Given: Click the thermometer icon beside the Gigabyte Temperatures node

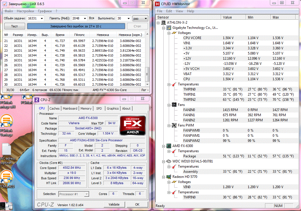Looking at the screenshot, I should click(174, 84).
